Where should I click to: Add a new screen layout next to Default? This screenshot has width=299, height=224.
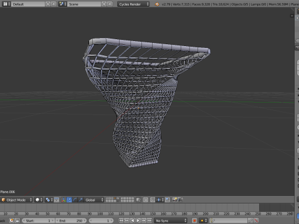(48, 4)
